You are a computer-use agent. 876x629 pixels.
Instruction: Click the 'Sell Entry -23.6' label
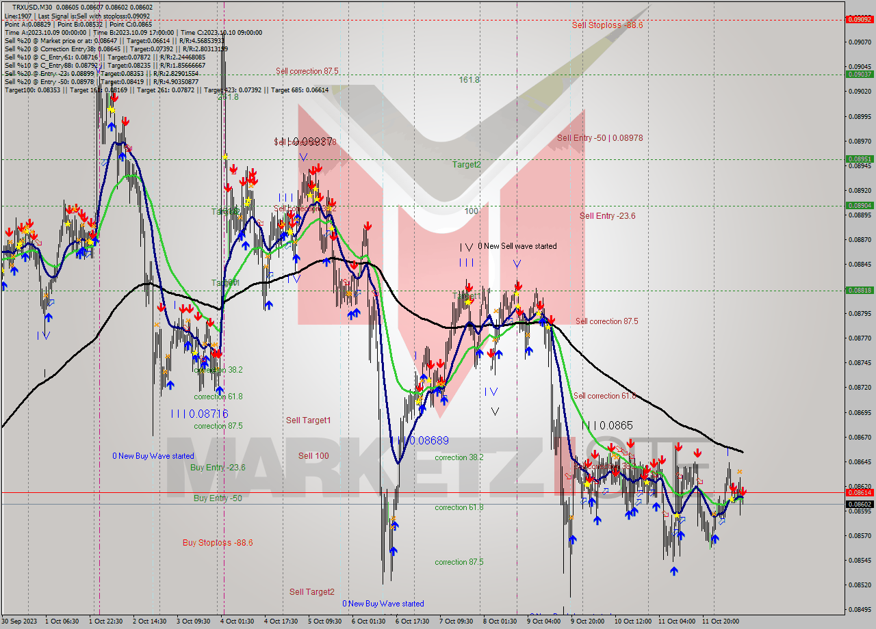607,216
